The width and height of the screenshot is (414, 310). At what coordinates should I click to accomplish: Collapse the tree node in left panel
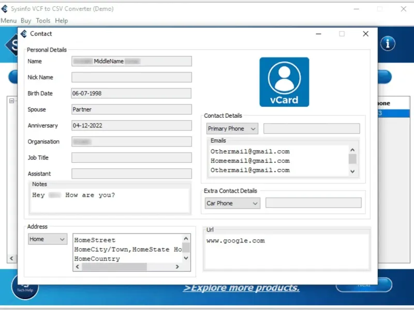tap(11, 101)
